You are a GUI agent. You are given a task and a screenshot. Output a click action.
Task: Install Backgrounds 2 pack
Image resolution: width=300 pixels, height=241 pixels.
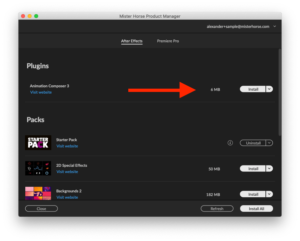pyautogui.click(x=253, y=194)
